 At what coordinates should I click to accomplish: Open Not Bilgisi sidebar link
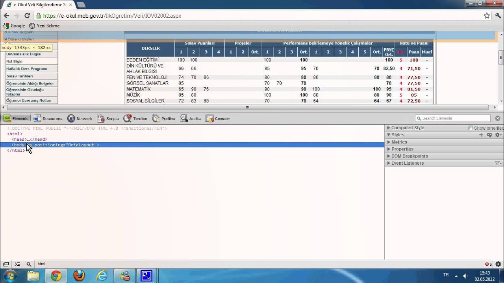14,61
